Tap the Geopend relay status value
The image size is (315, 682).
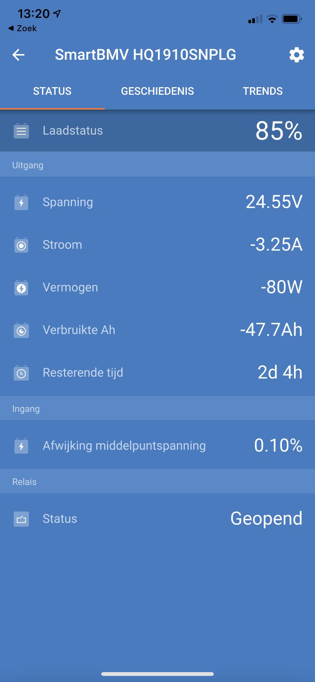click(x=266, y=519)
